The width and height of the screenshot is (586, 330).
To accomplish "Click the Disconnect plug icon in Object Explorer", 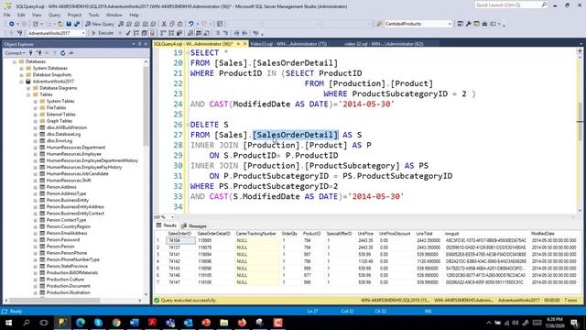I will coord(38,53).
